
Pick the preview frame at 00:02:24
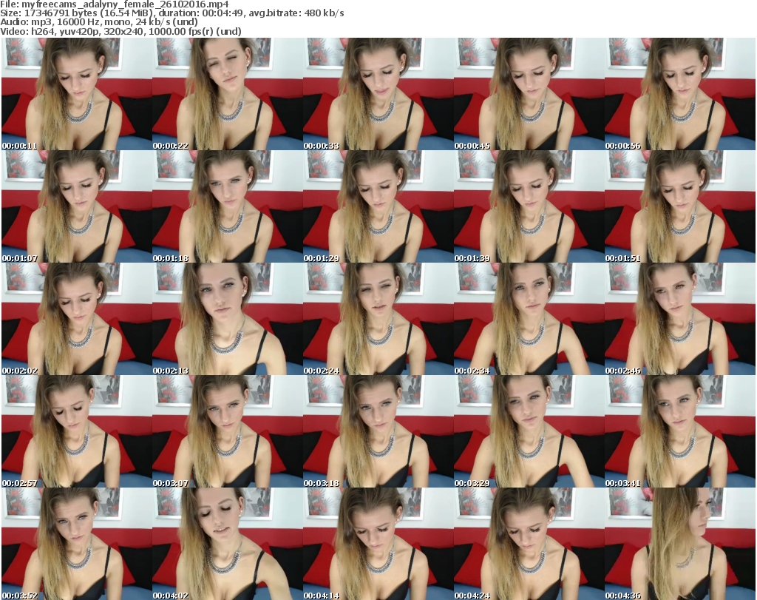378,320
